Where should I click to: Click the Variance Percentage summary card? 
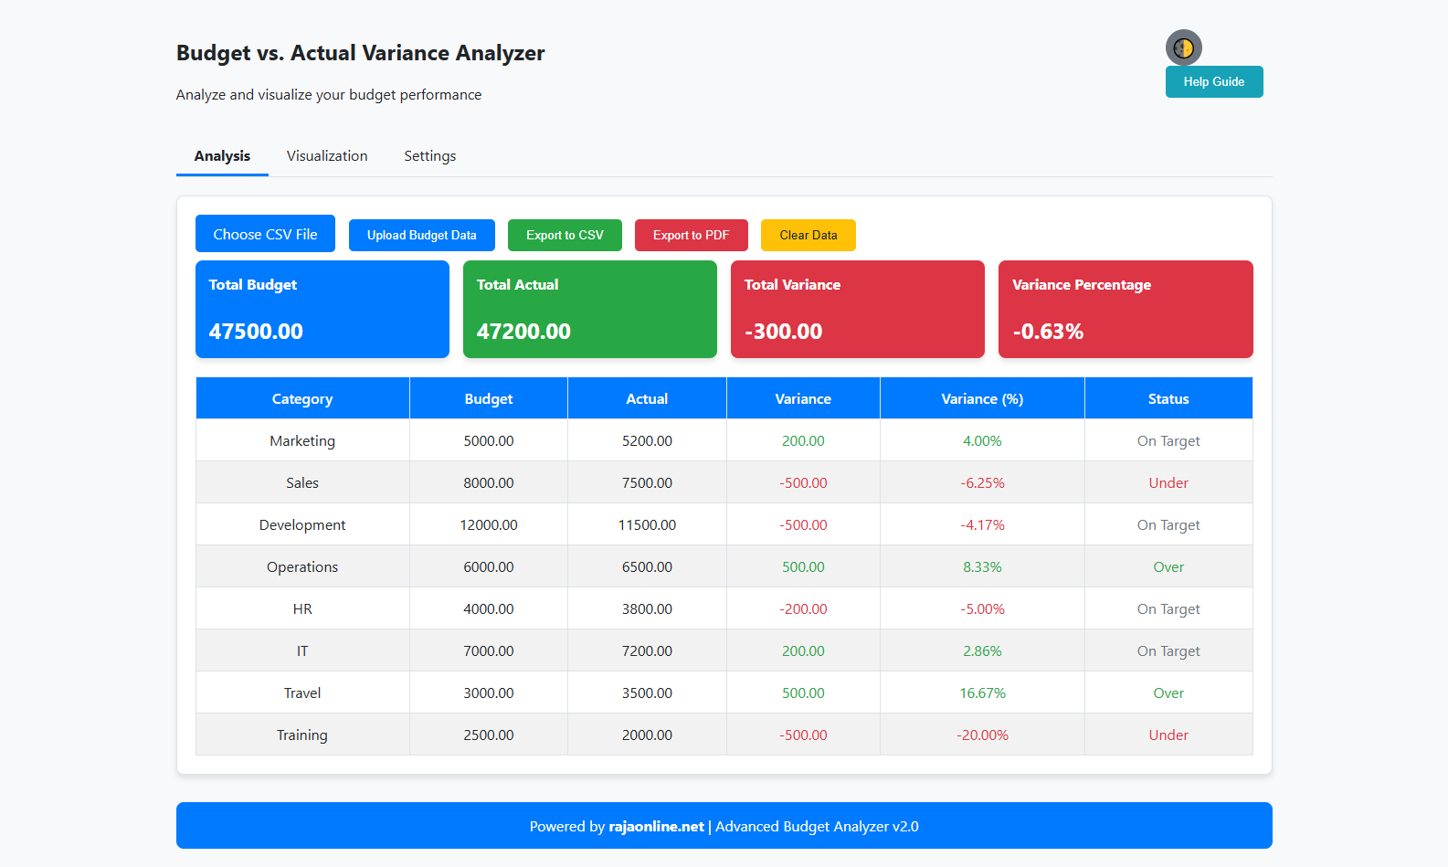pos(1125,310)
